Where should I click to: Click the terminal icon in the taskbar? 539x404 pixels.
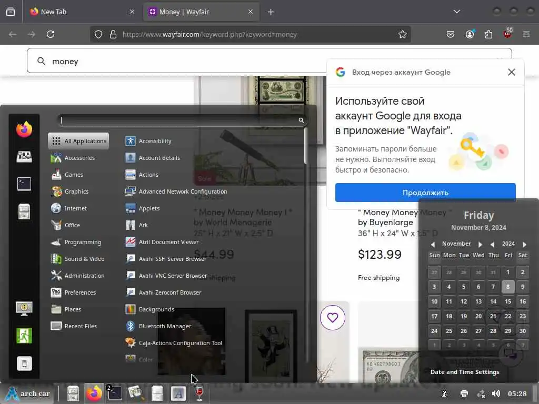coord(114,393)
